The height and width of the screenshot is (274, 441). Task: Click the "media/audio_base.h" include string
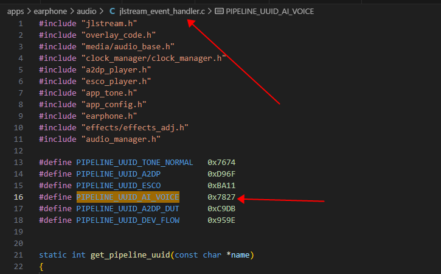(128, 46)
